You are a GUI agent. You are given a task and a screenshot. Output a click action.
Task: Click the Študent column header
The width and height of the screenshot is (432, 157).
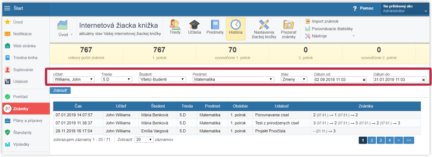[158, 106]
